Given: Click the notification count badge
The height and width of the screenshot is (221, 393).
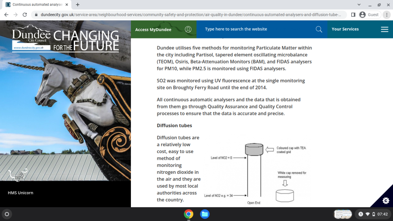Looking at the screenshot, I should [x=361, y=214].
